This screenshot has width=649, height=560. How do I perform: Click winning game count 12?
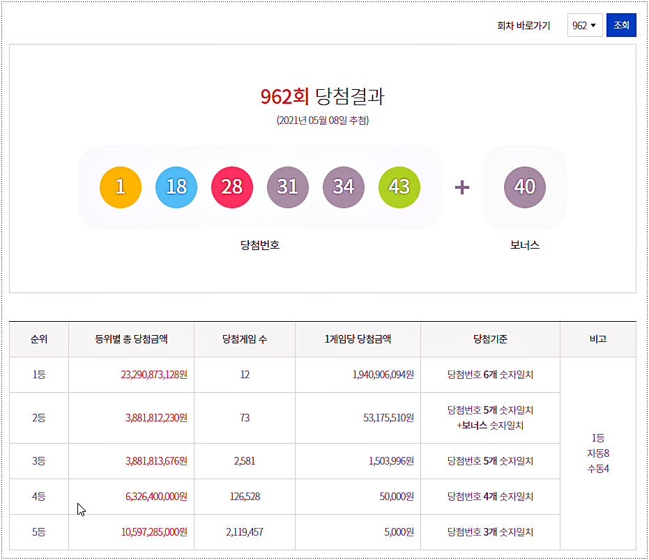click(245, 375)
